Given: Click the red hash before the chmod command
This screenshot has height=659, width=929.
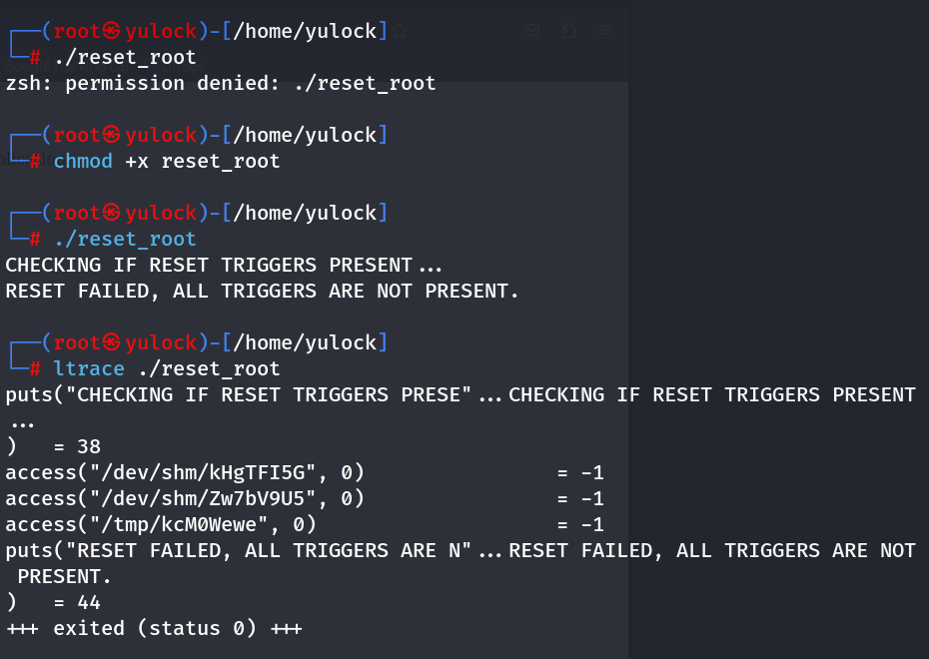Looking at the screenshot, I should pyautogui.click(x=35, y=161).
